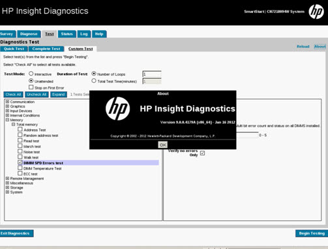328x249 pixels.
Task: Collapse the Total memory node
Action: [13, 124]
